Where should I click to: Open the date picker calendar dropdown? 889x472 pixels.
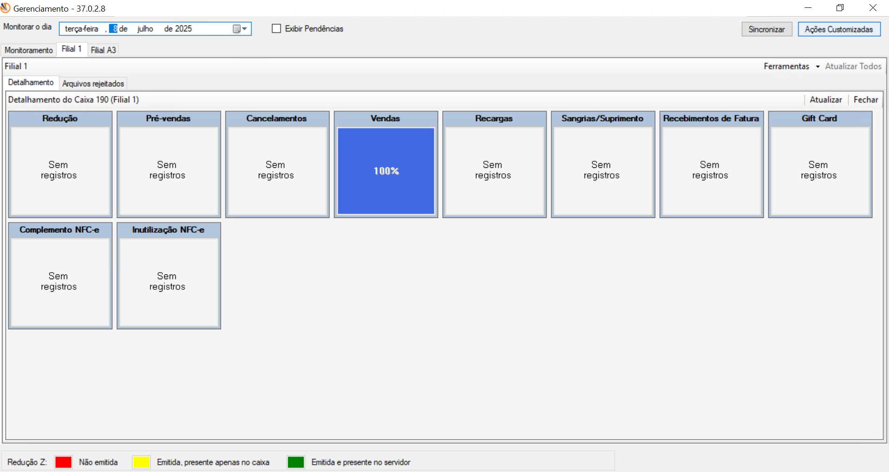click(x=240, y=29)
